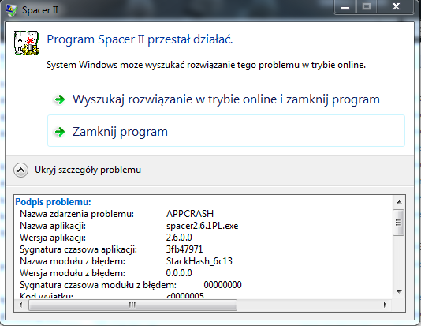Click the Spacer II title bar icon

(11, 10)
